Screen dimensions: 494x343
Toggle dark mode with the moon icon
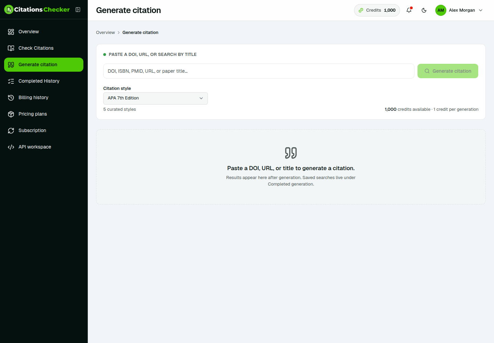[x=424, y=10]
